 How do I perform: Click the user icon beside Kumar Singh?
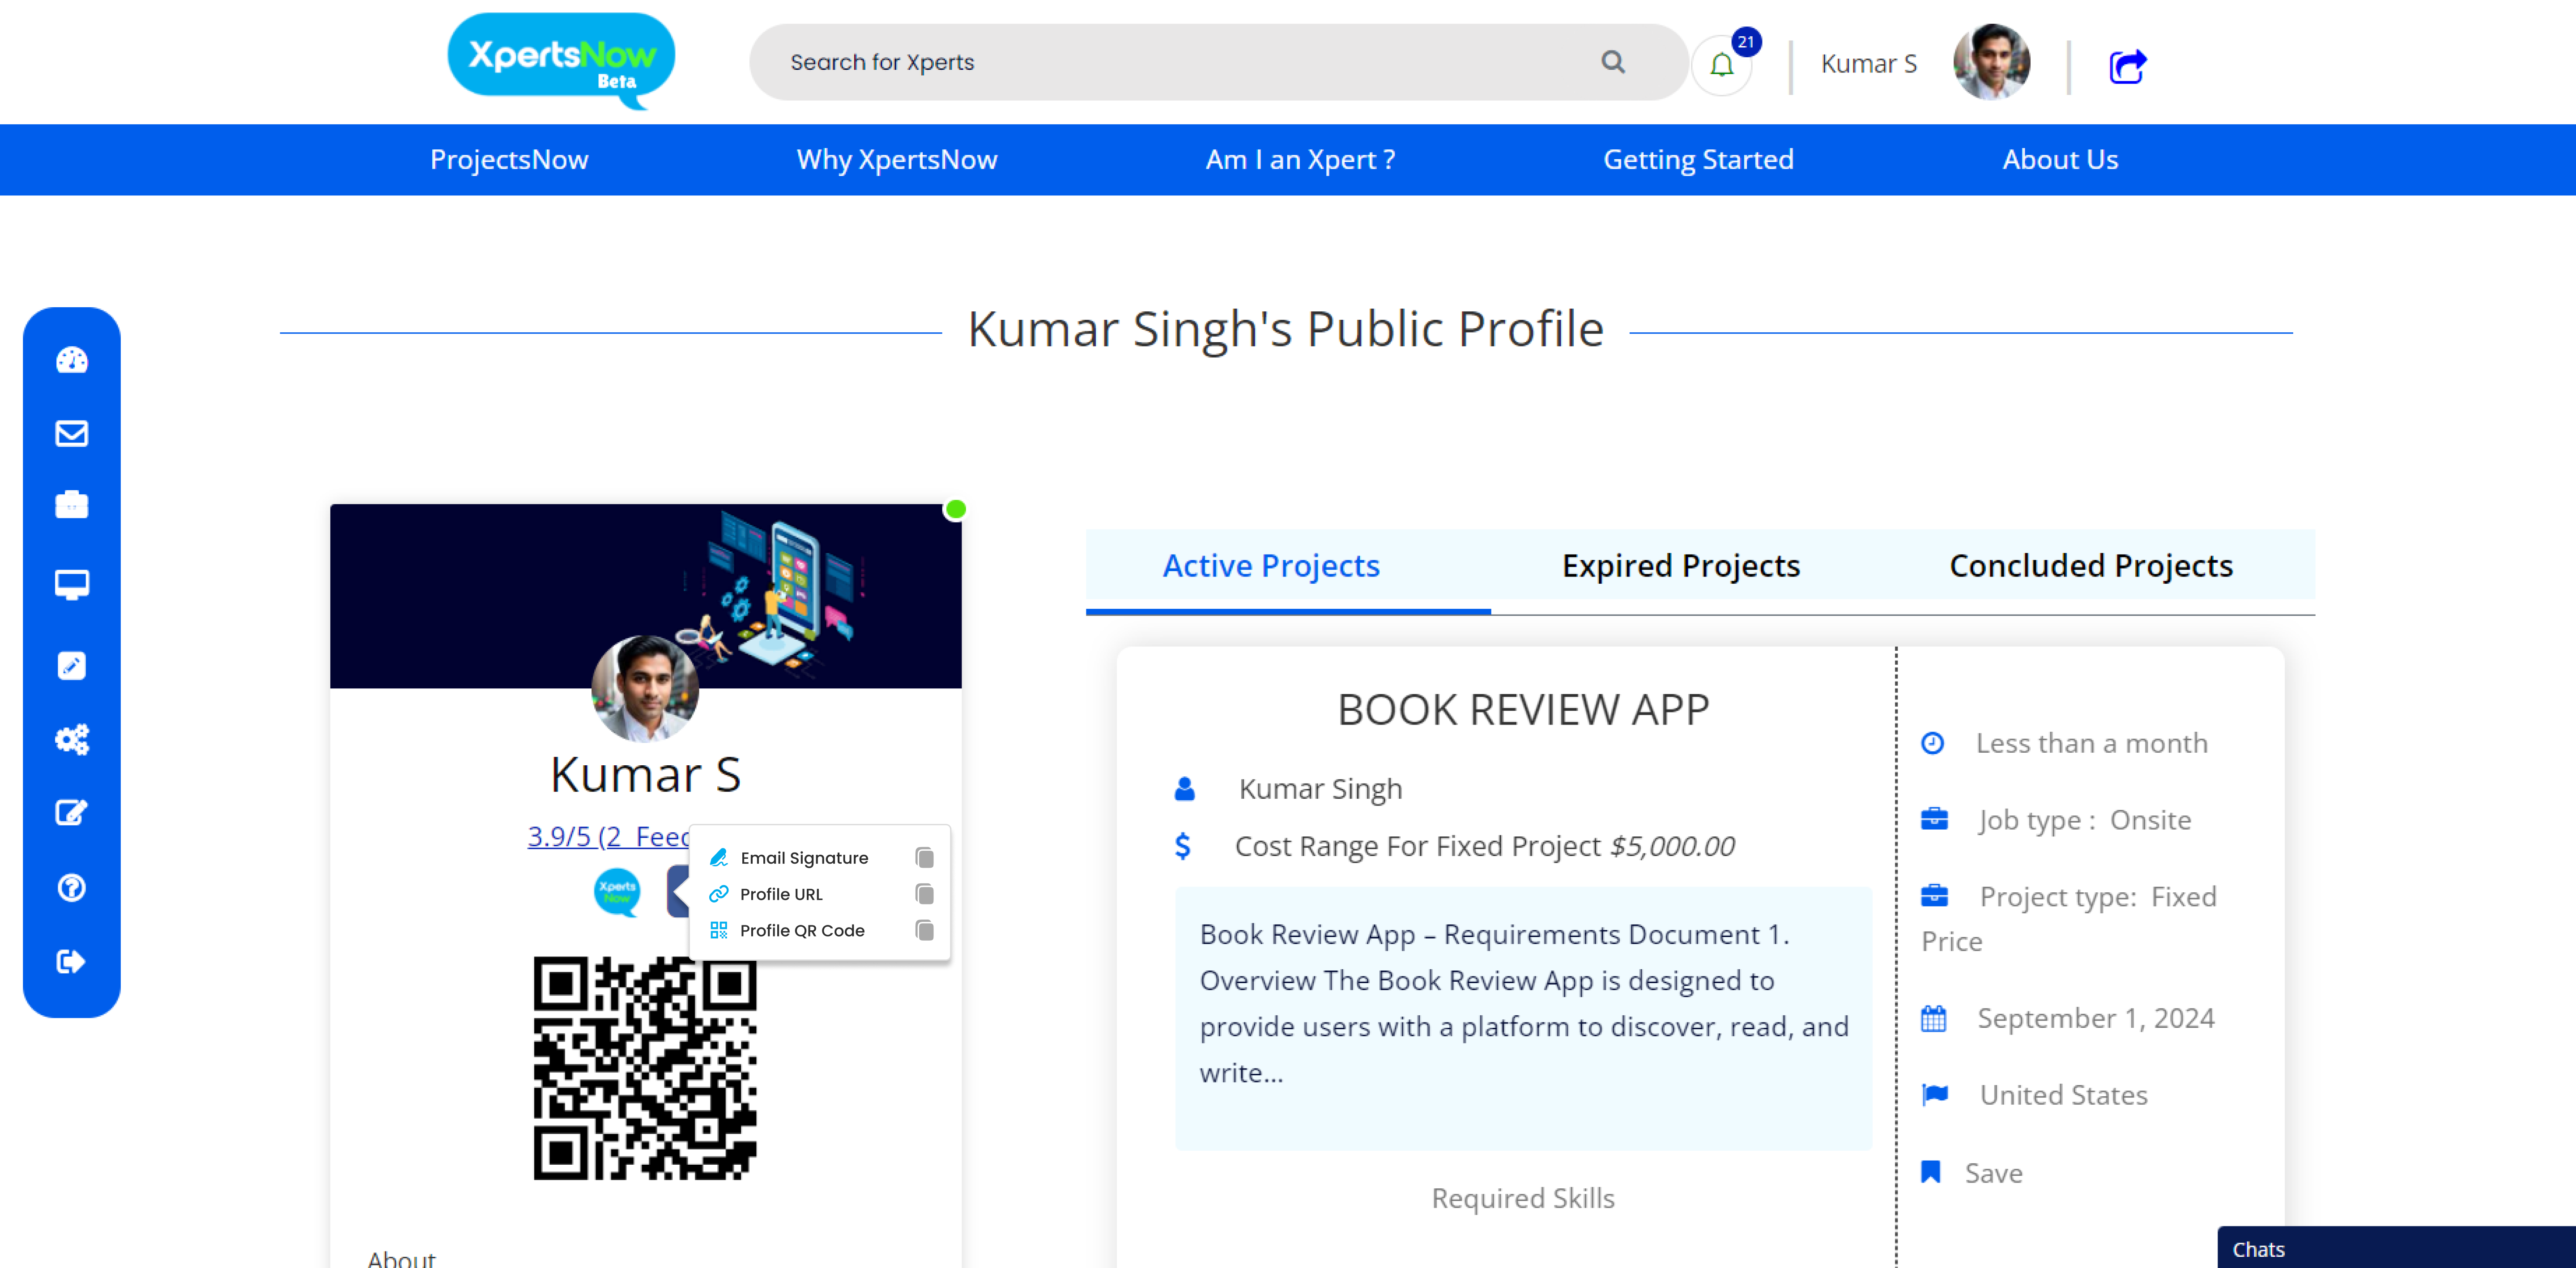pyautogui.click(x=1184, y=789)
